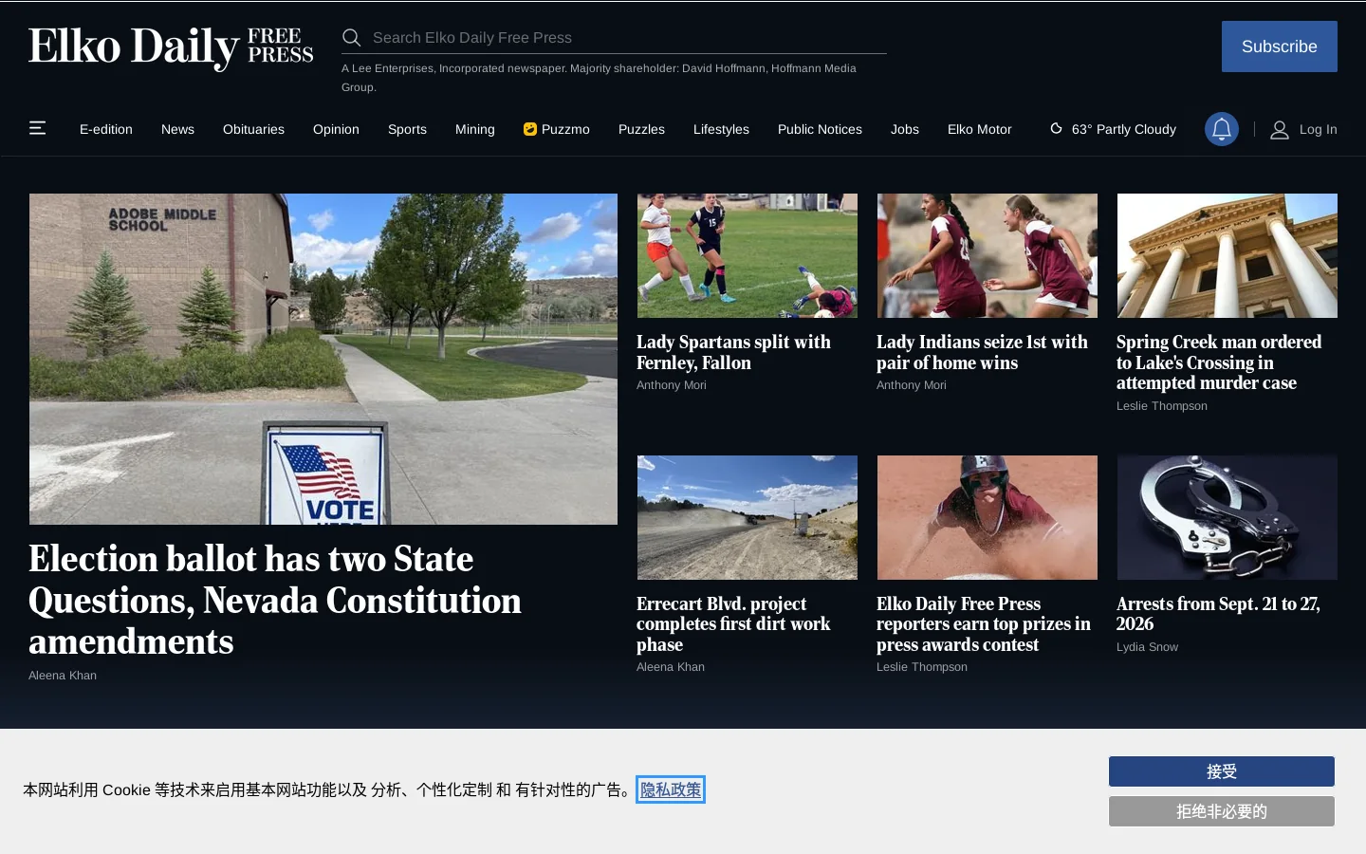Screen dimensions: 1366x854
Task: Read Spring Creek man attempted murder headline
Action: [x=1219, y=362]
